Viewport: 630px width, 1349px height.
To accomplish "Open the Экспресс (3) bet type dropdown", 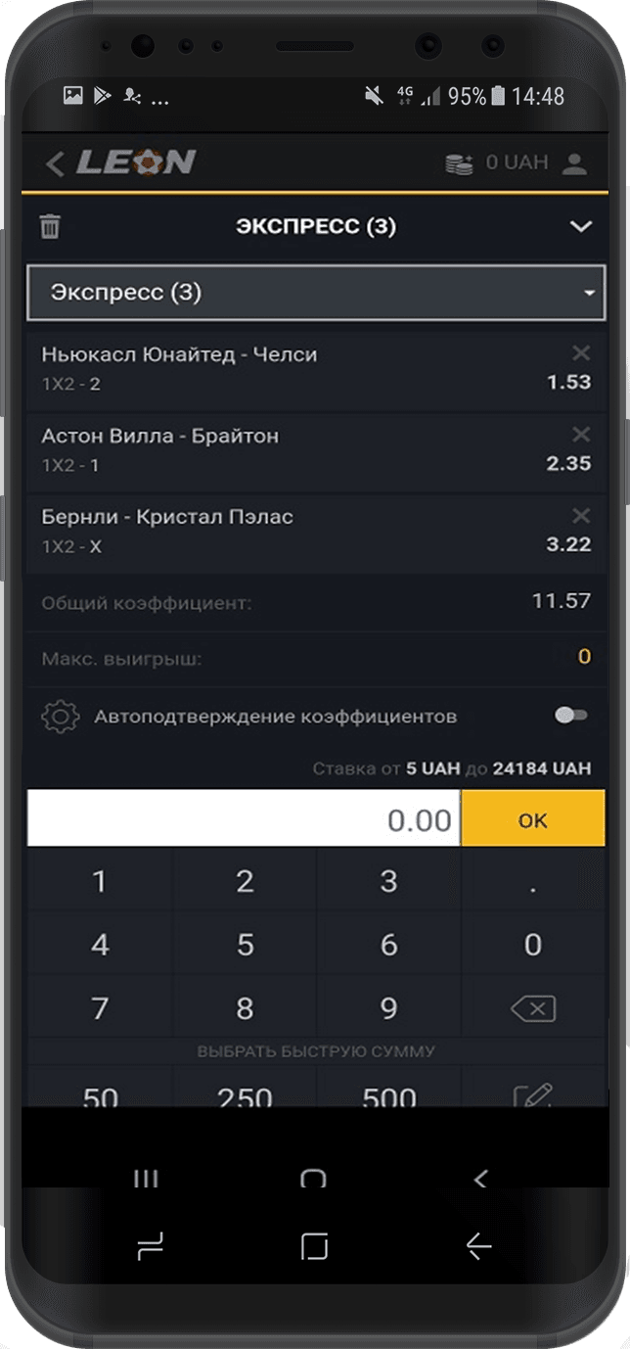I will (316, 292).
